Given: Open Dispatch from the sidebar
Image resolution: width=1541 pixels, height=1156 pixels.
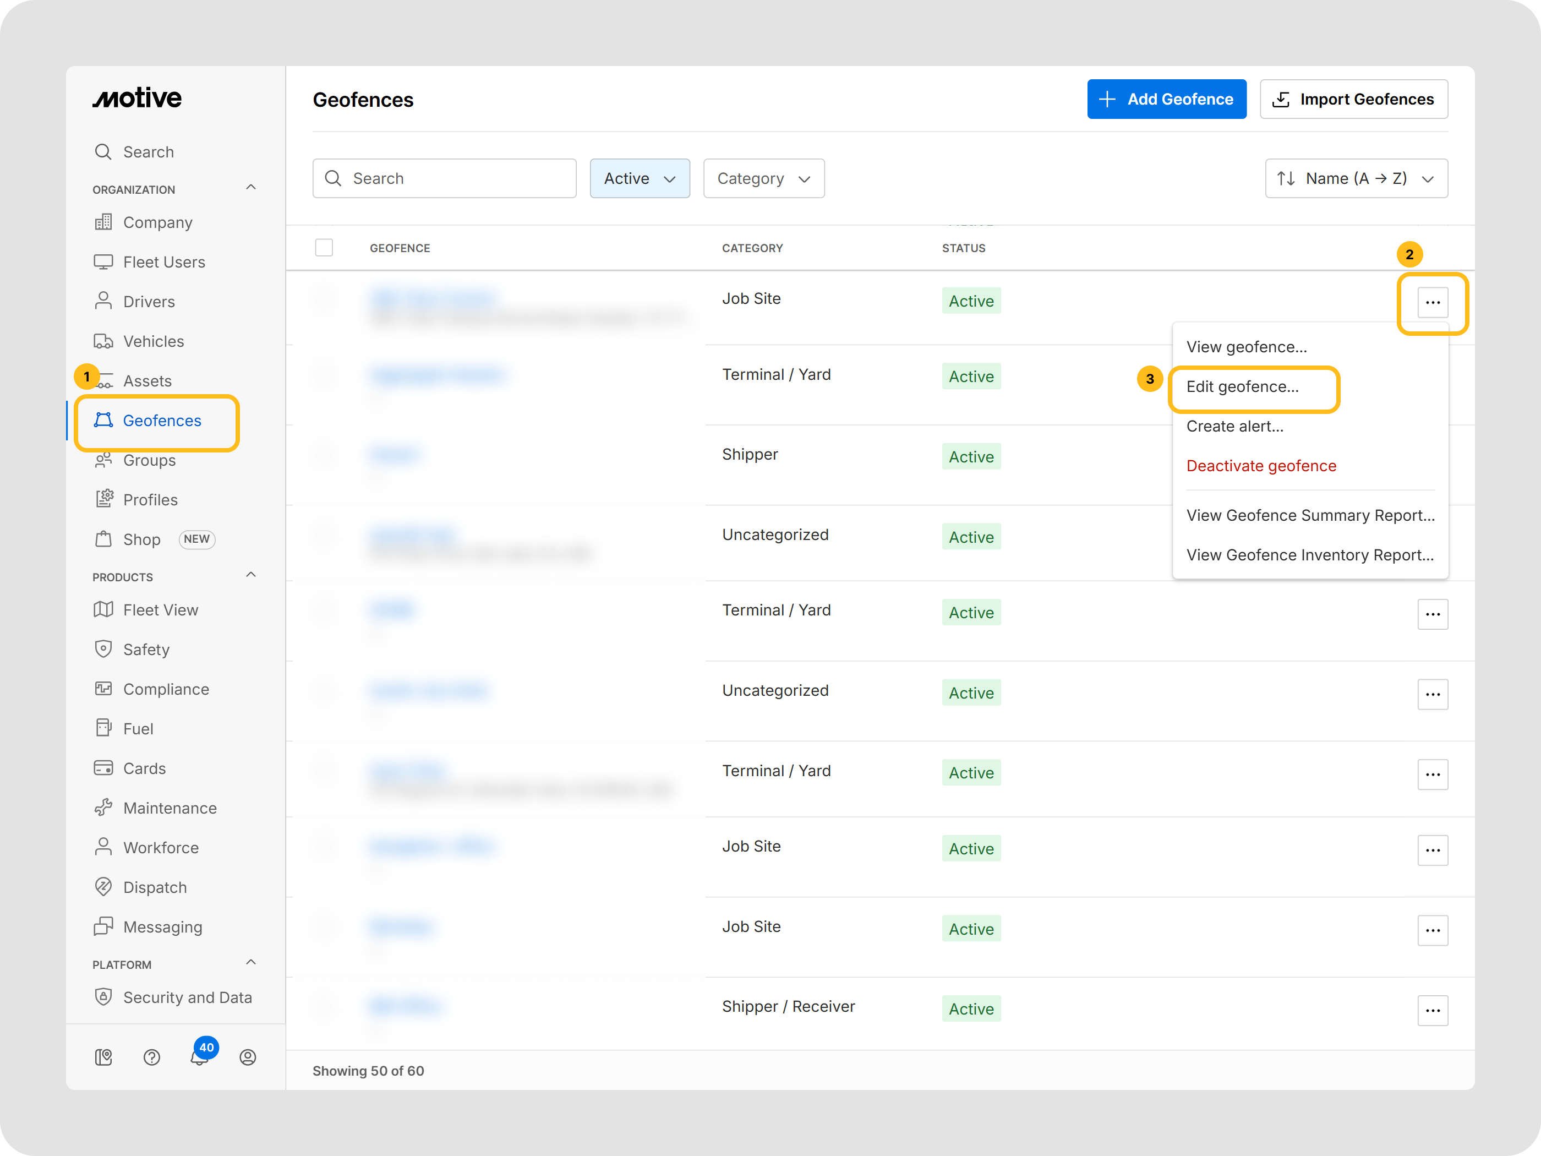Looking at the screenshot, I should point(155,887).
